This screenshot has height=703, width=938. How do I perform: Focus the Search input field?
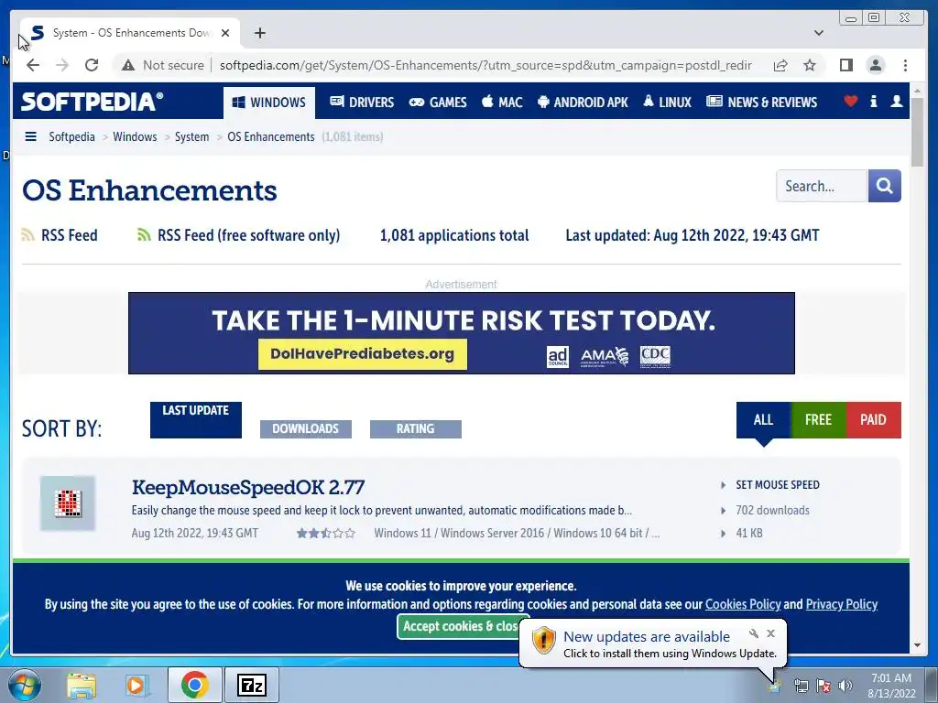[822, 186]
